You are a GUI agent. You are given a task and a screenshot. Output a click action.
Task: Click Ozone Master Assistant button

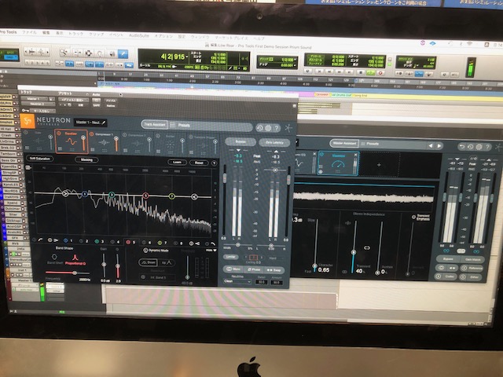pyautogui.click(x=344, y=143)
